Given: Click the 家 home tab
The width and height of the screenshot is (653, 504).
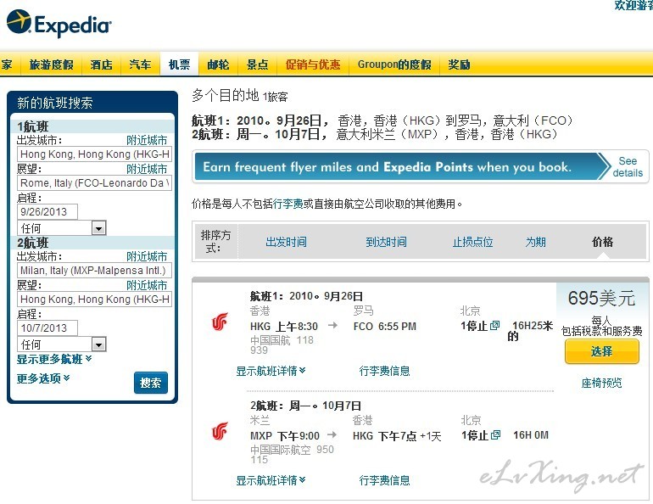Looking at the screenshot, I should coord(7,64).
